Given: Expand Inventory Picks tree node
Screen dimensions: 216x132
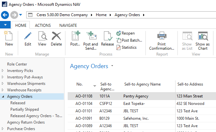Looking at the screenshot, I should [x=3, y=71].
